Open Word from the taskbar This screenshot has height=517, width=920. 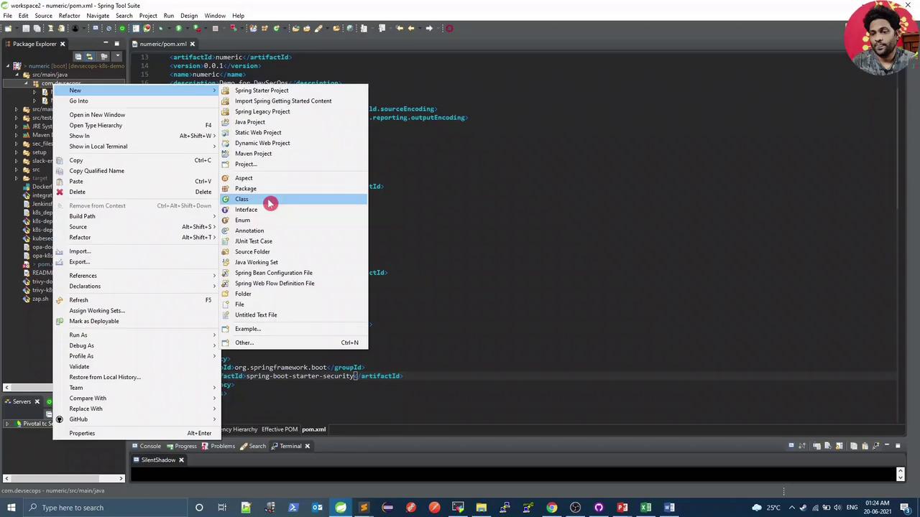[x=668, y=508]
